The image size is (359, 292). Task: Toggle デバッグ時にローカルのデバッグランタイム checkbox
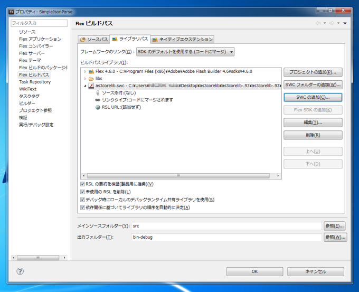(x=82, y=200)
